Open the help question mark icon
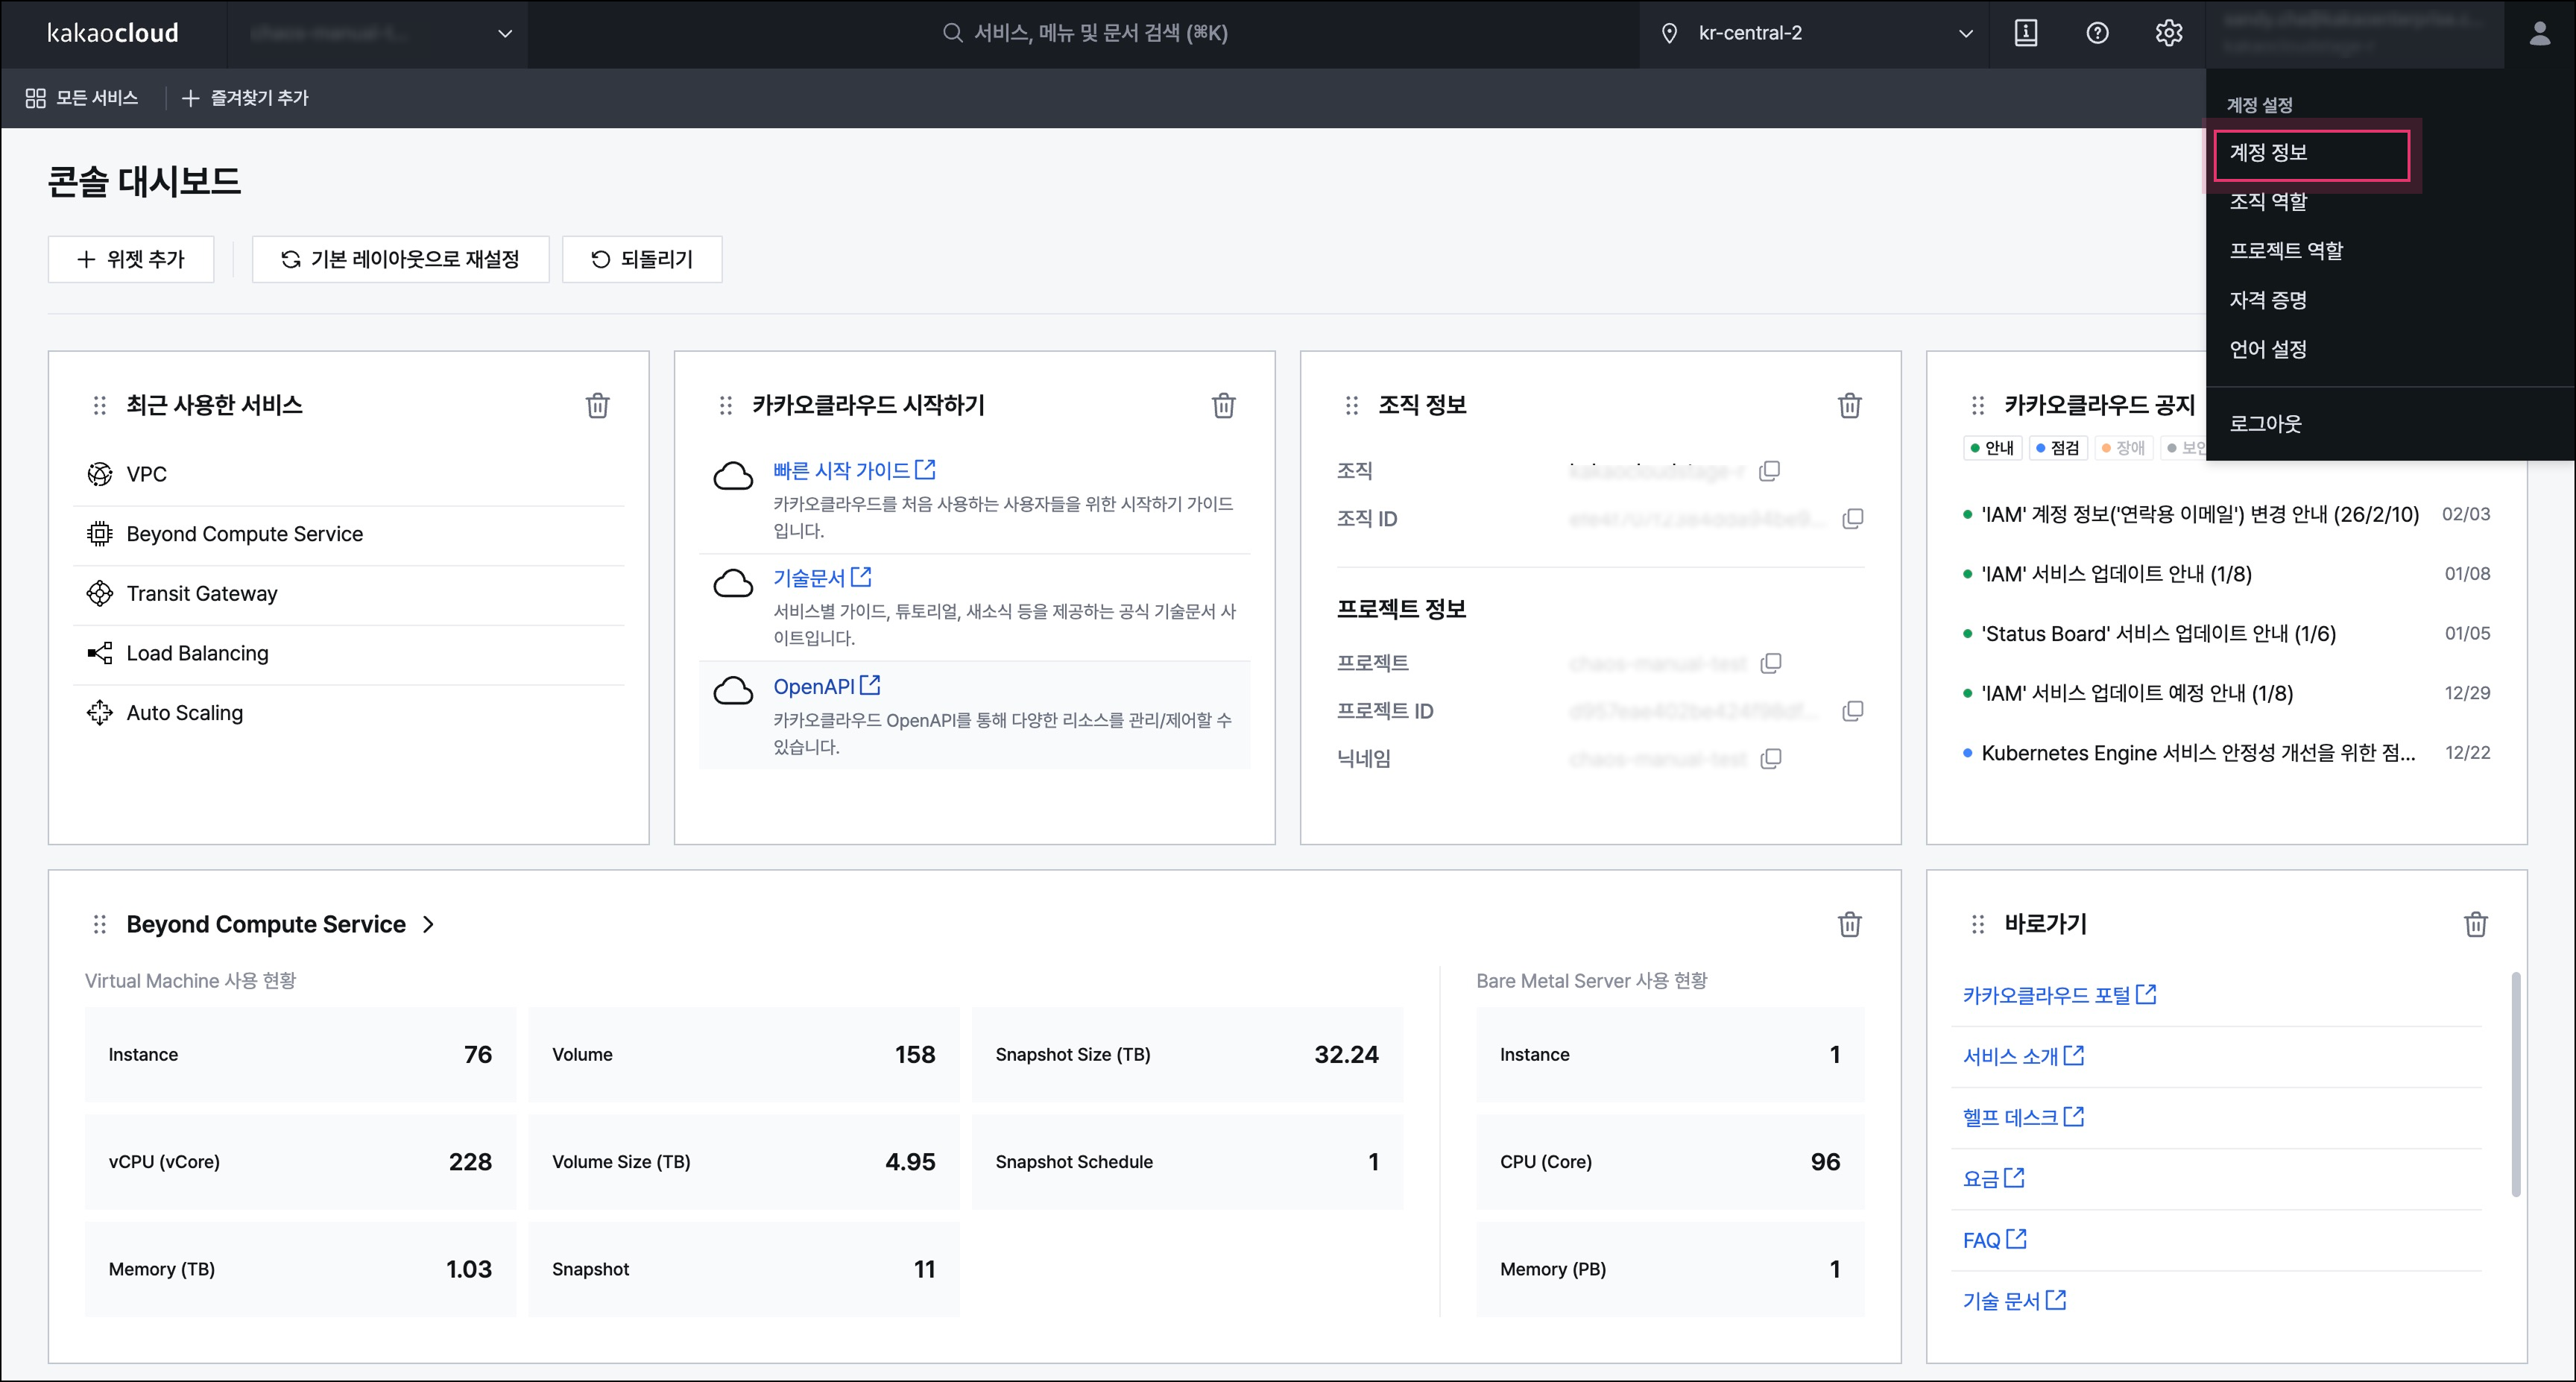The image size is (2576, 1382). click(2097, 32)
